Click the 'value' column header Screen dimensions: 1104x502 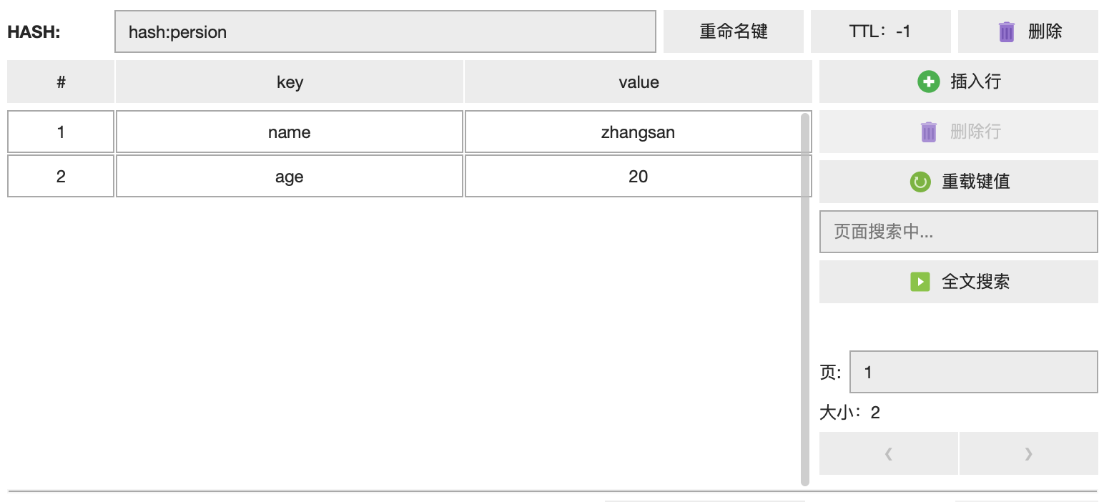(x=638, y=82)
